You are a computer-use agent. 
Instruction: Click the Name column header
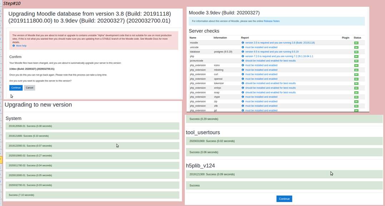pos(193,38)
